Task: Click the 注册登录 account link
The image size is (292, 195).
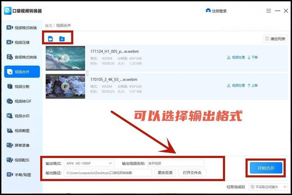Action: 216,11
